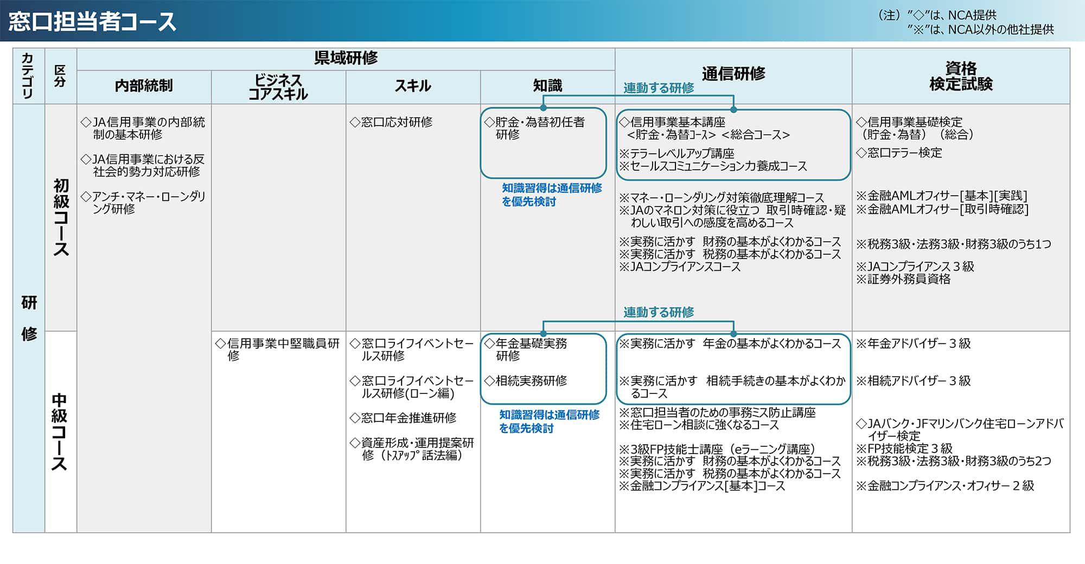Click JA信用事業の内部統制の基本研修

[143, 128]
